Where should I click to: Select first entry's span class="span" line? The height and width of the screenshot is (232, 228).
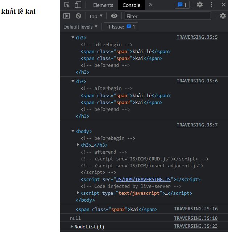tap(125, 52)
